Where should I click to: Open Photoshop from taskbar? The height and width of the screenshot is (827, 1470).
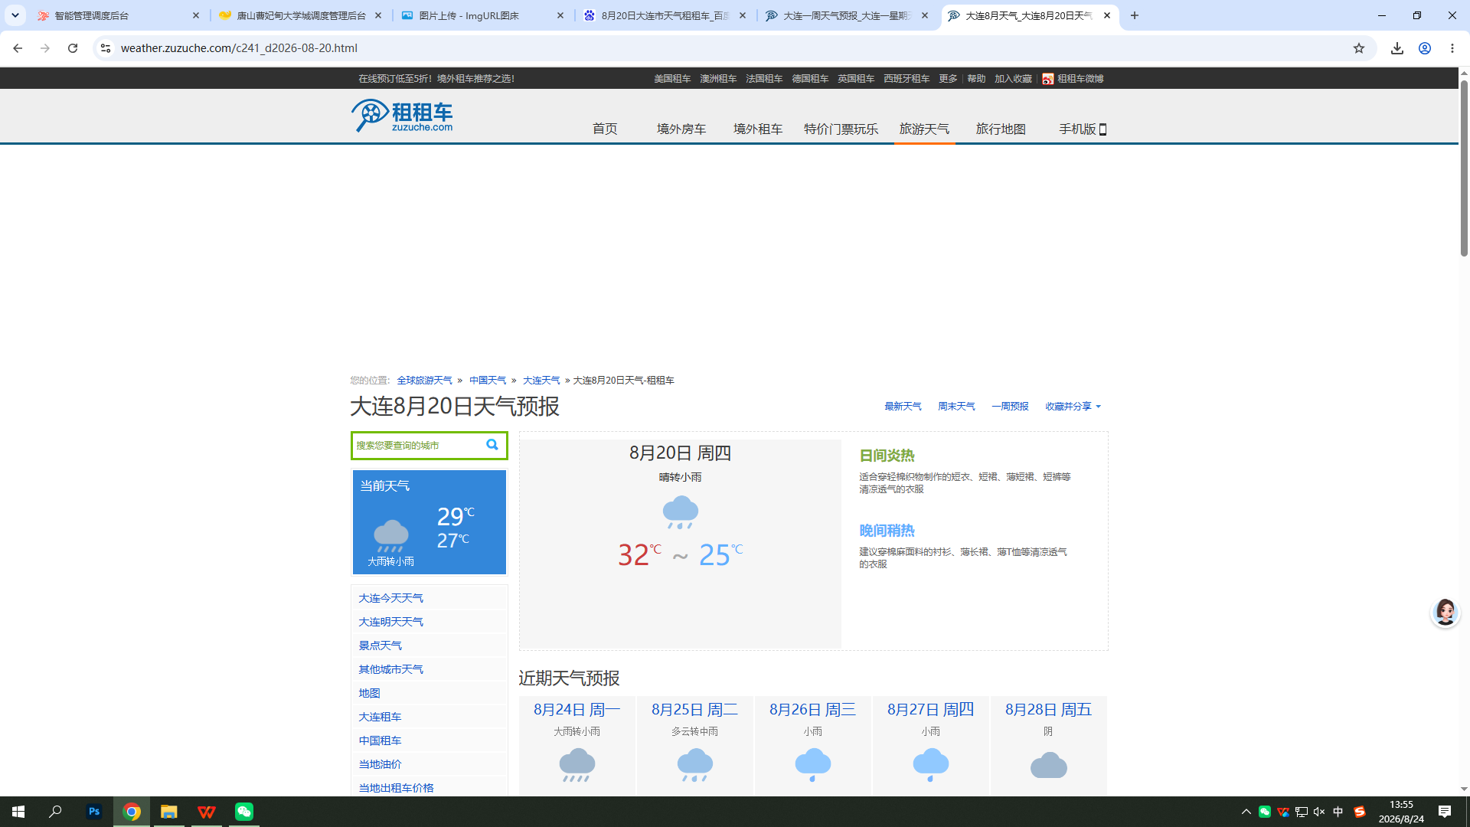(94, 812)
